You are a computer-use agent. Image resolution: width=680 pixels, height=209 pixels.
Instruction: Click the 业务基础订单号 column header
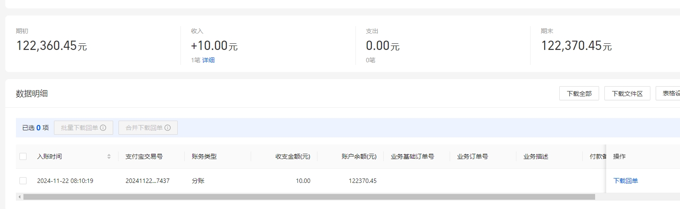tap(413, 156)
